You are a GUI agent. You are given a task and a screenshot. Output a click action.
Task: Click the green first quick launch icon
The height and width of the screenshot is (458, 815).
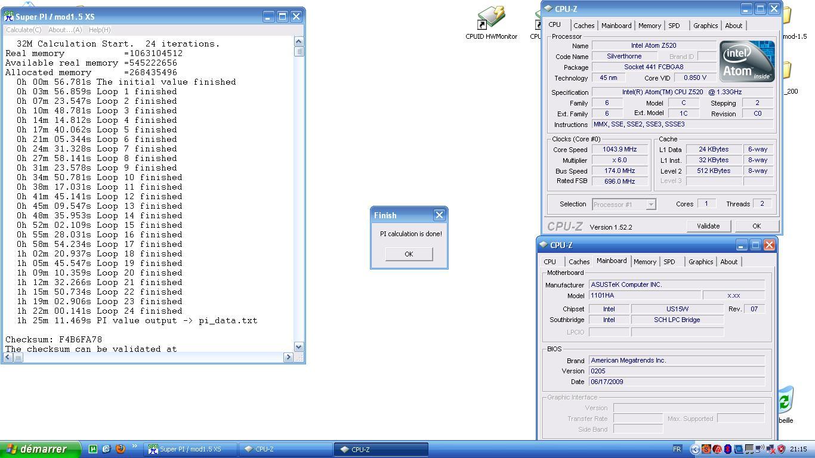pyautogui.click(x=92, y=449)
